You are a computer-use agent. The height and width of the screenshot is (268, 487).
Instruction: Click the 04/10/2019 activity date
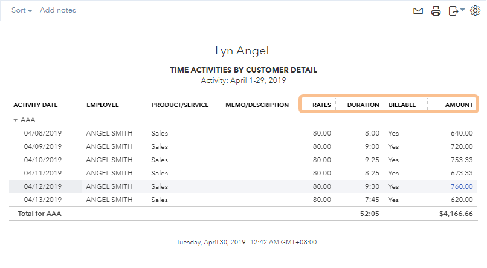42,160
